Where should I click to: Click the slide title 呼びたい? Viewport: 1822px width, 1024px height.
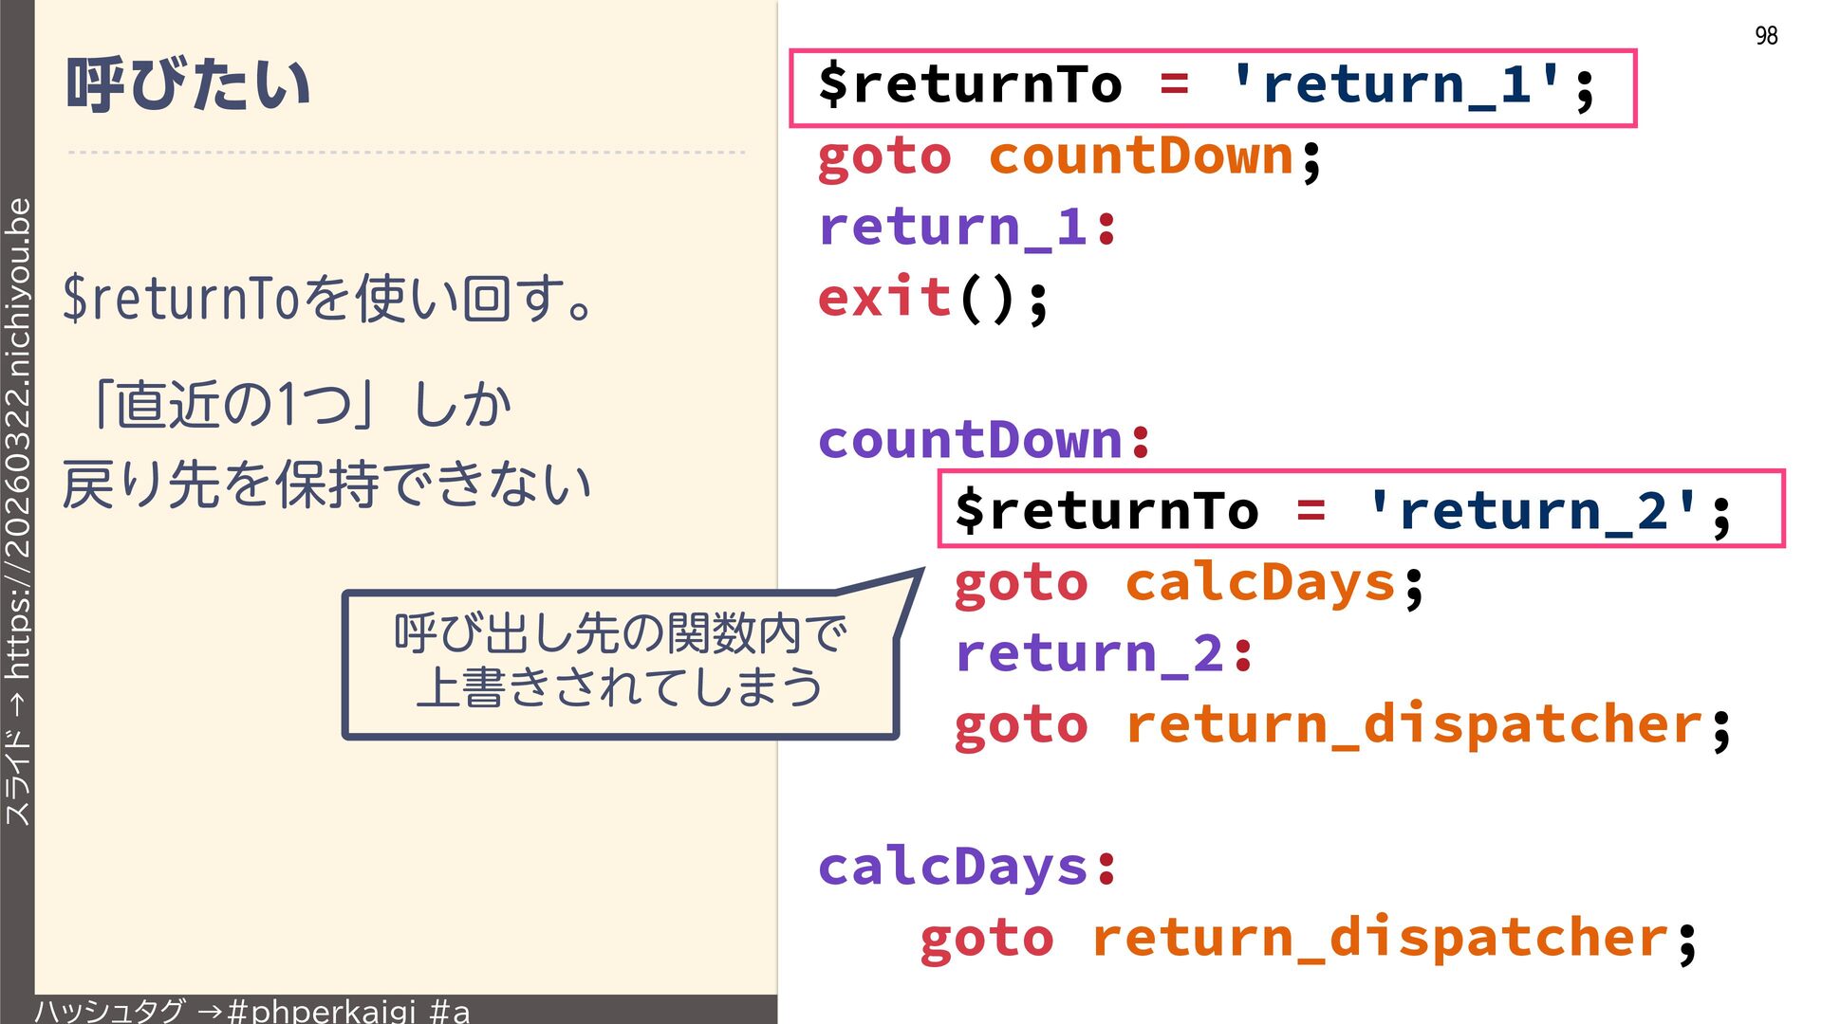coord(188,85)
